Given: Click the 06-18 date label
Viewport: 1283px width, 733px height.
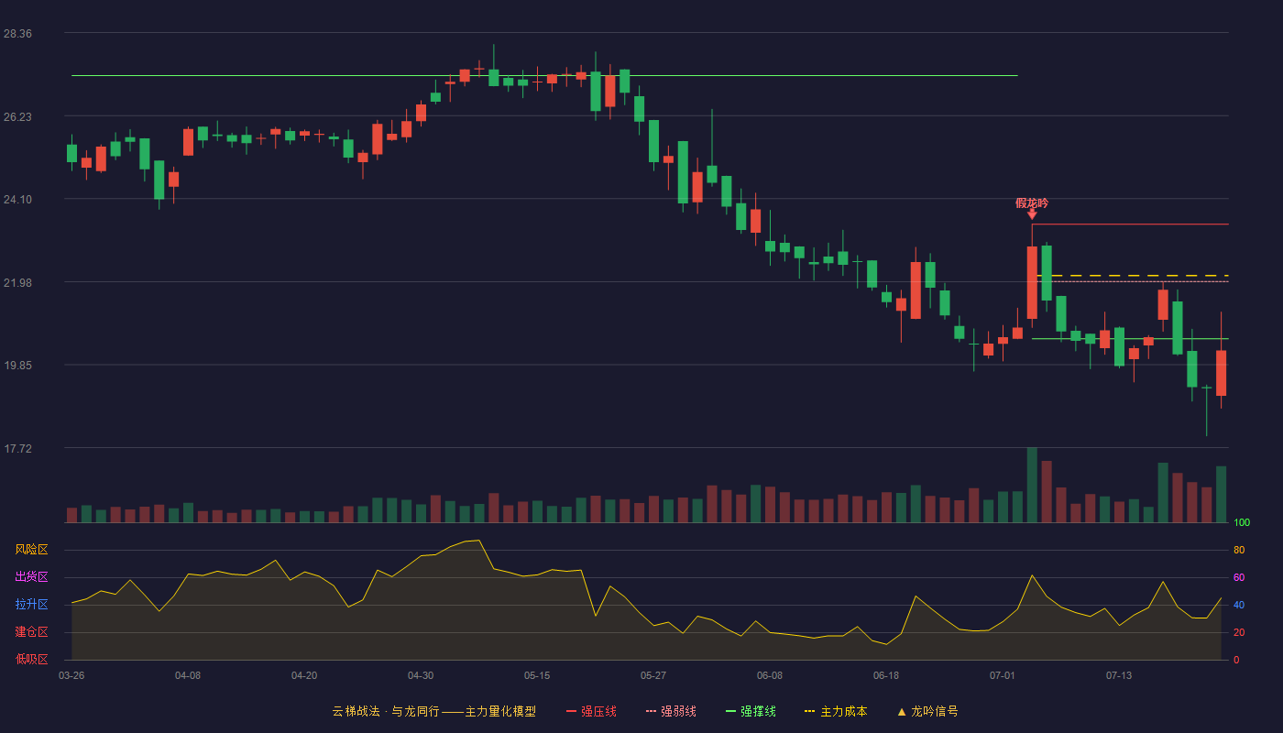Looking at the screenshot, I should [886, 675].
